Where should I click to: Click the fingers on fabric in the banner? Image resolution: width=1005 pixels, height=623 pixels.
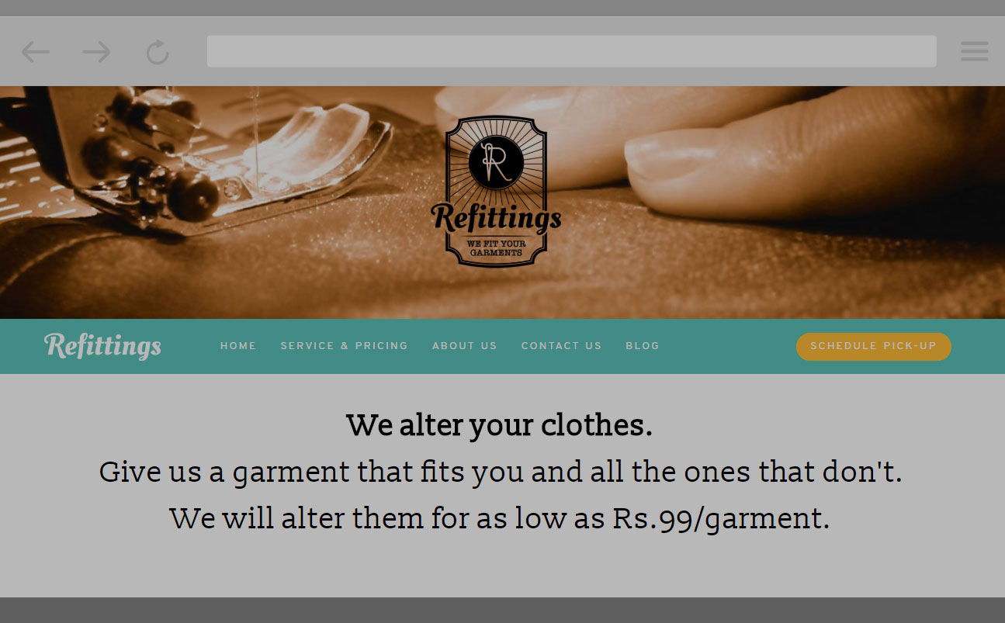[776, 155]
